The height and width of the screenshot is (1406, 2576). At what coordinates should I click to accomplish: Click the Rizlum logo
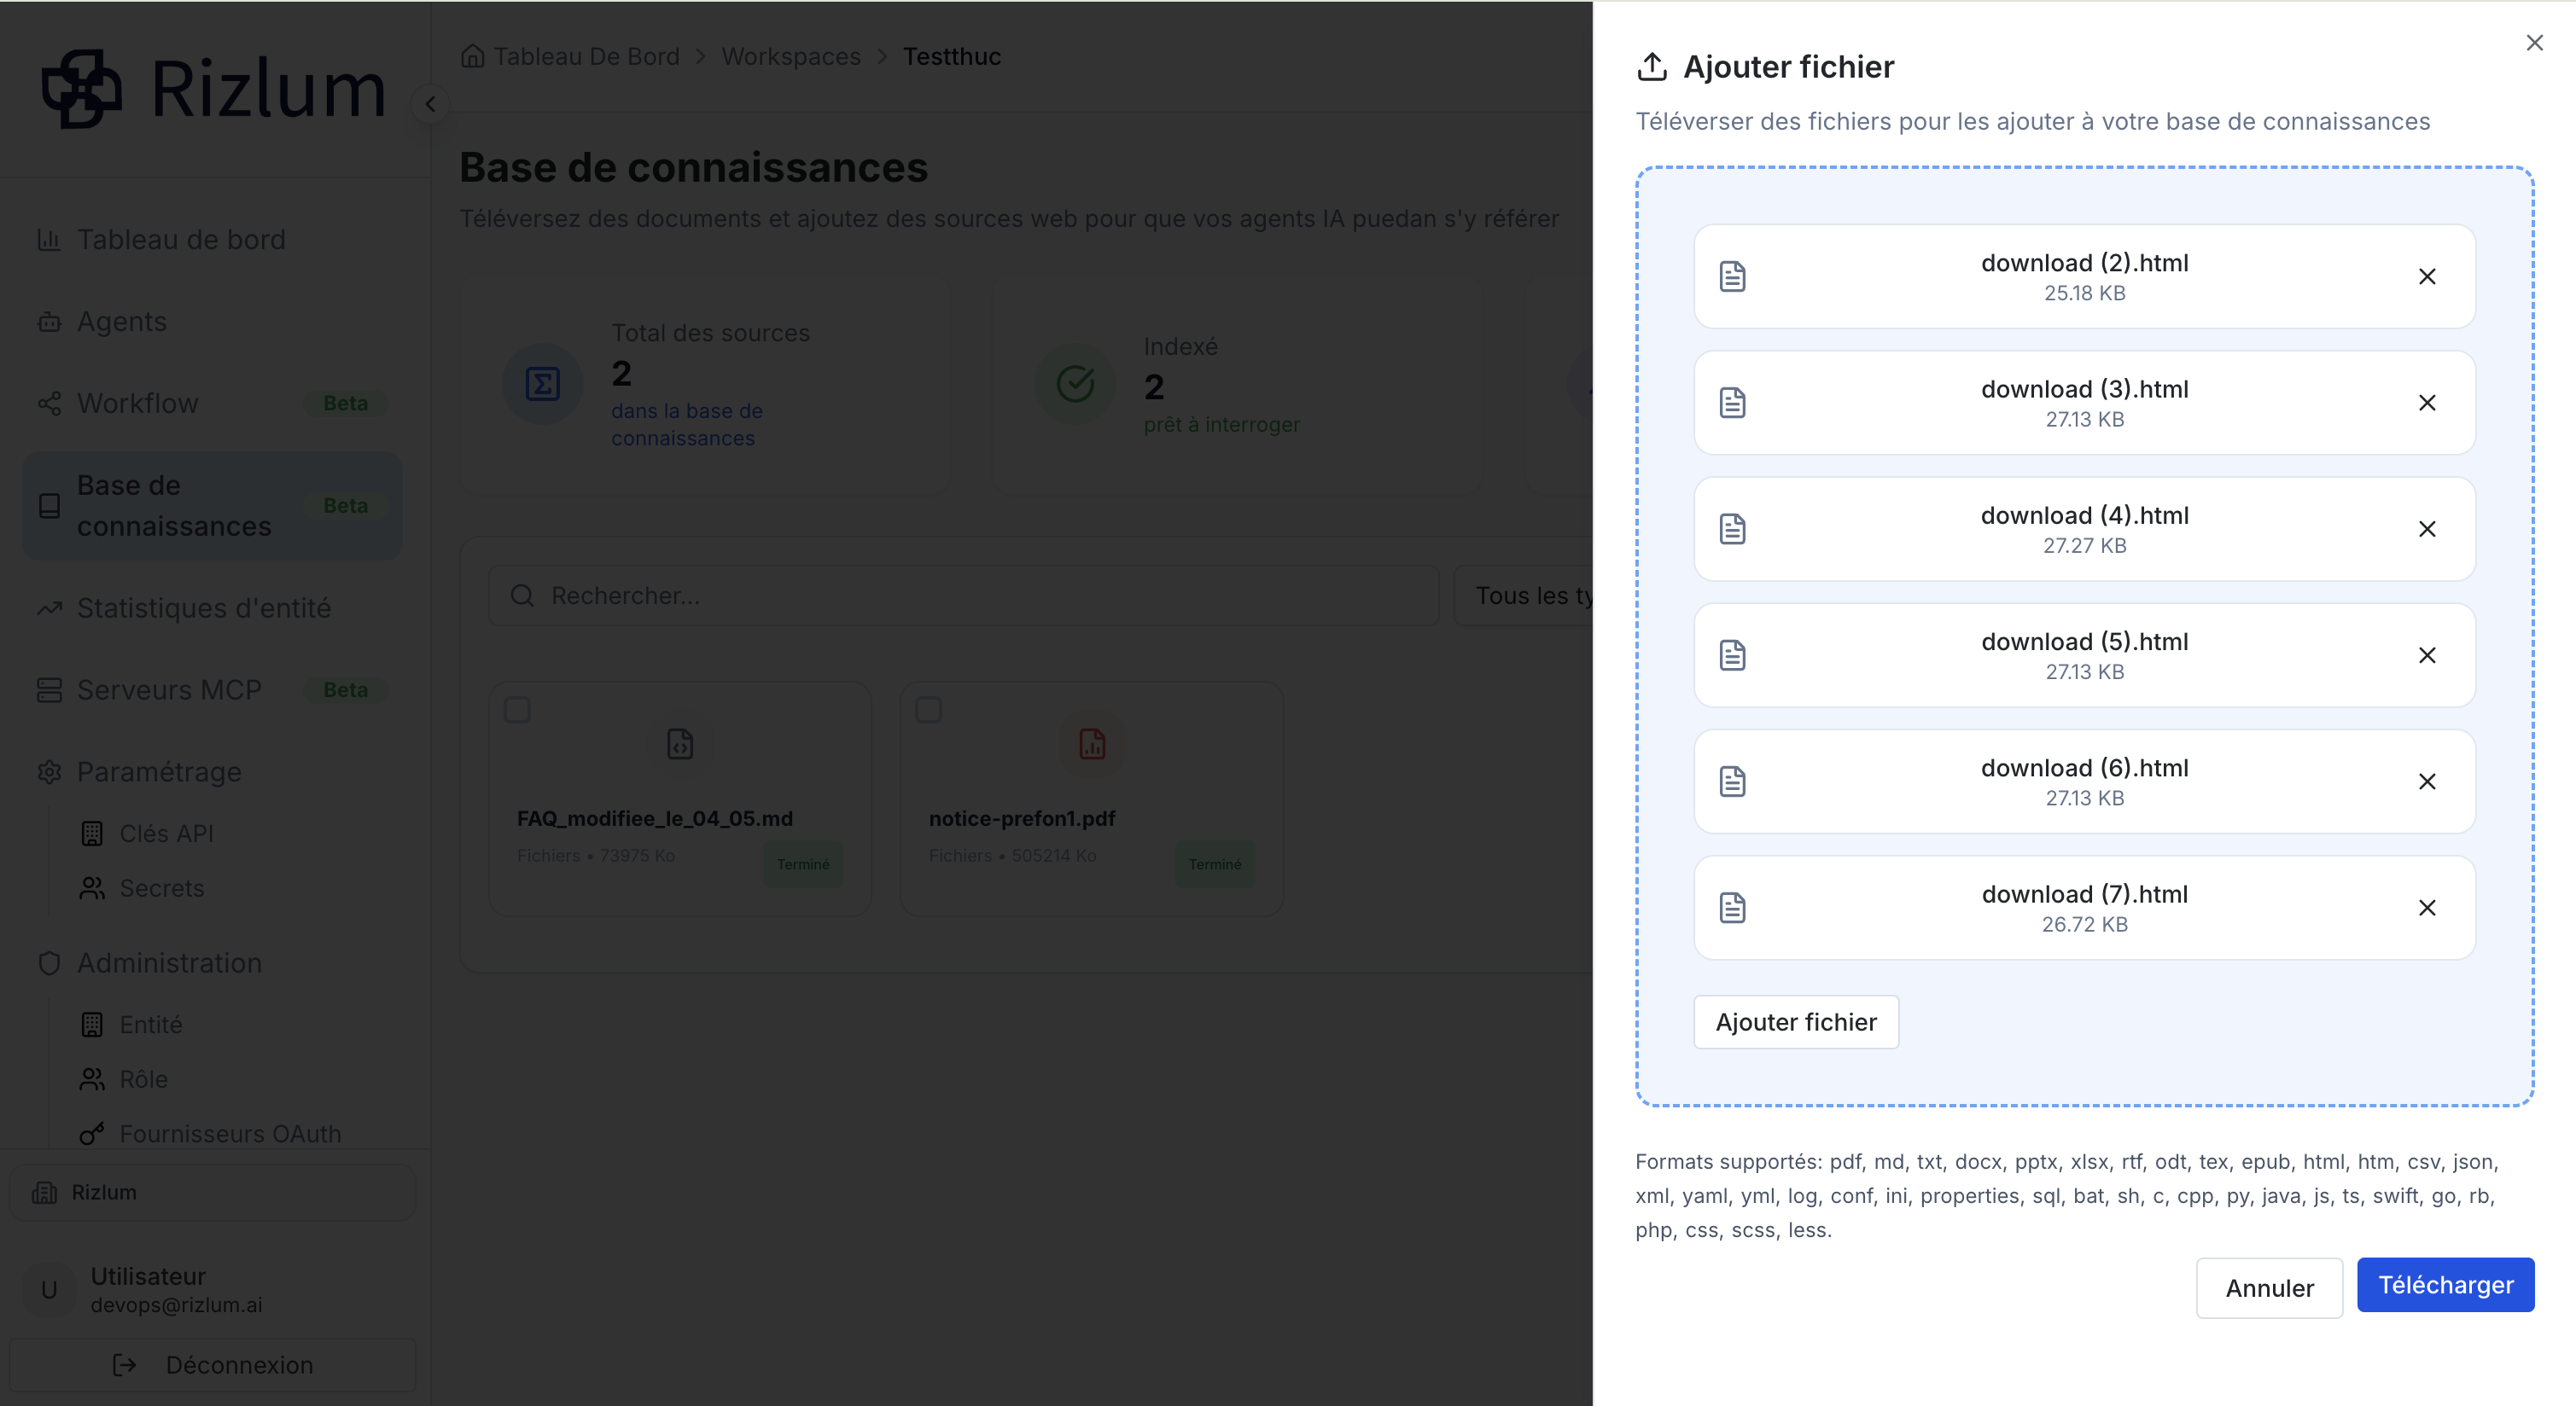[213, 89]
